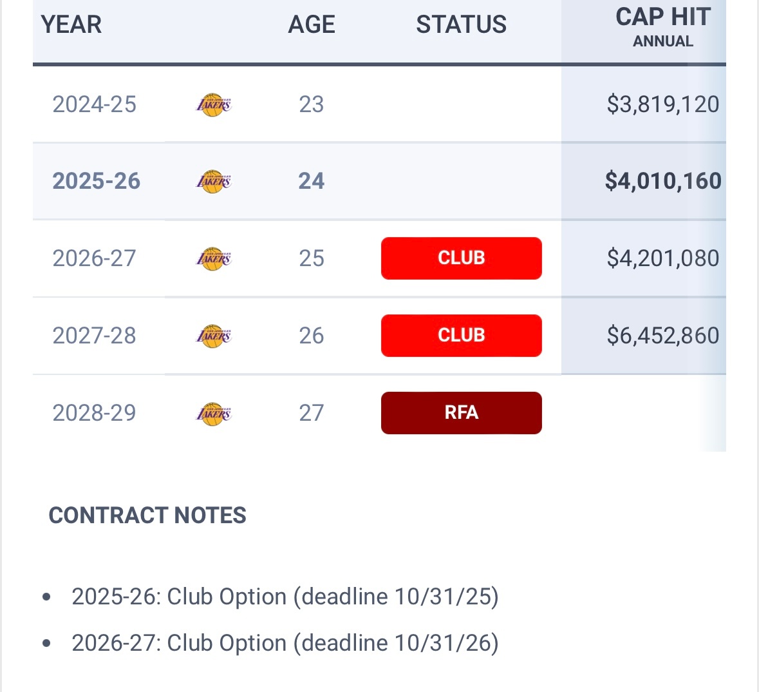The width and height of the screenshot is (759, 692).
Task: Click the STATUS column header
Action: tap(461, 24)
